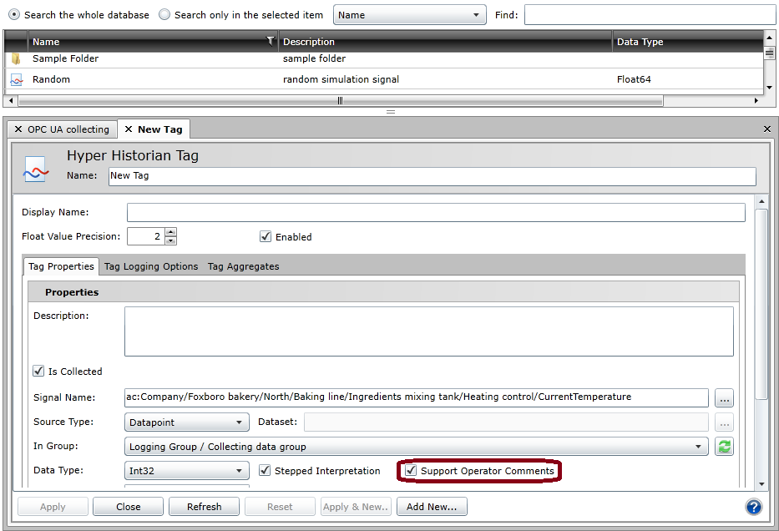
Task: Click the blue help question mark icon
Action: [754, 507]
